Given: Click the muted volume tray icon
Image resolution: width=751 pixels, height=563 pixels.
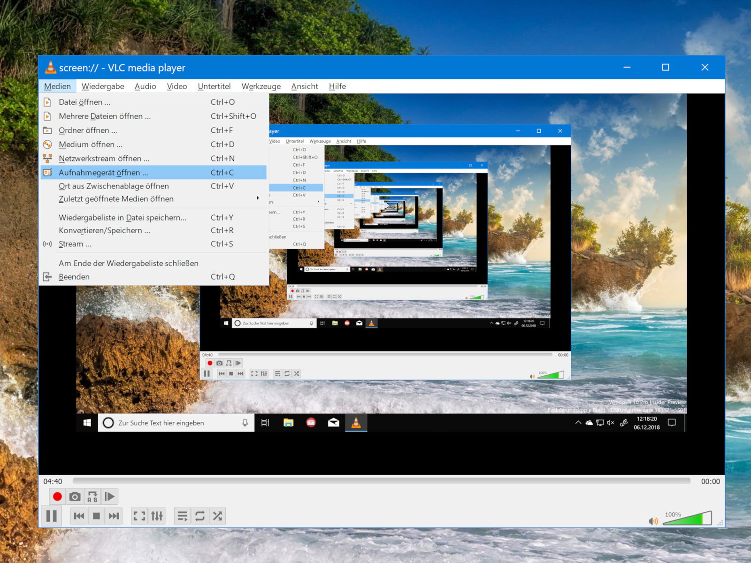Looking at the screenshot, I should click(x=611, y=423).
